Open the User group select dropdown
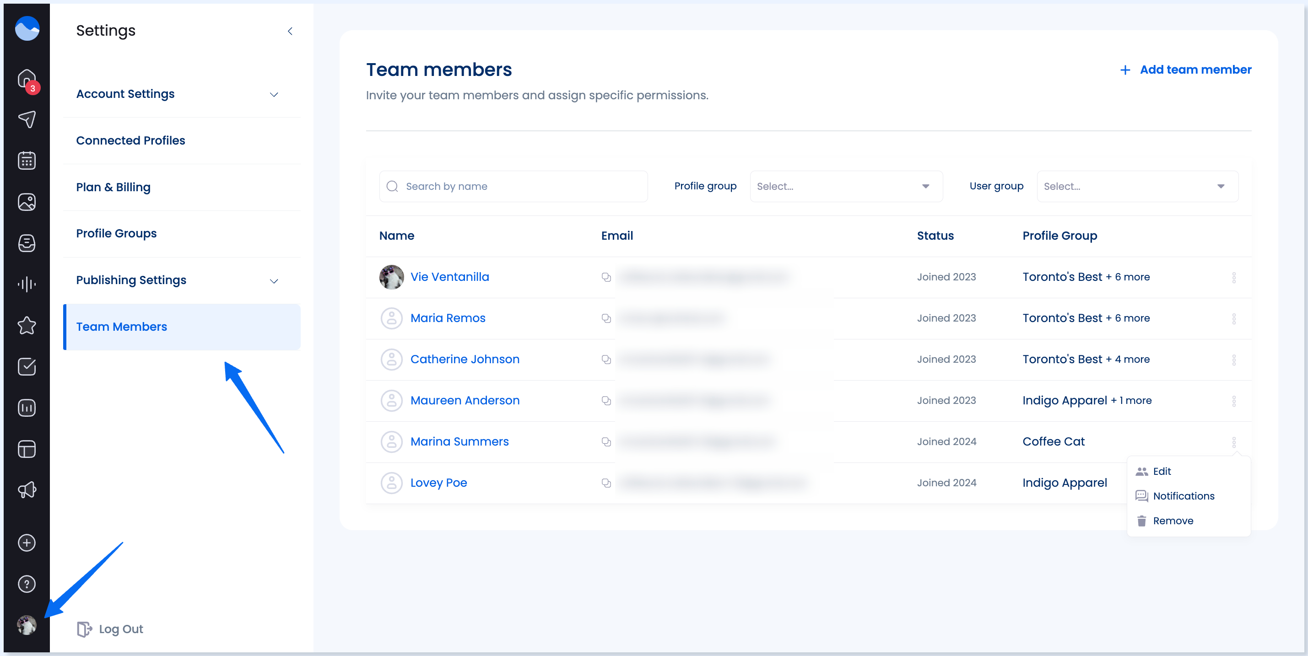 click(x=1137, y=186)
